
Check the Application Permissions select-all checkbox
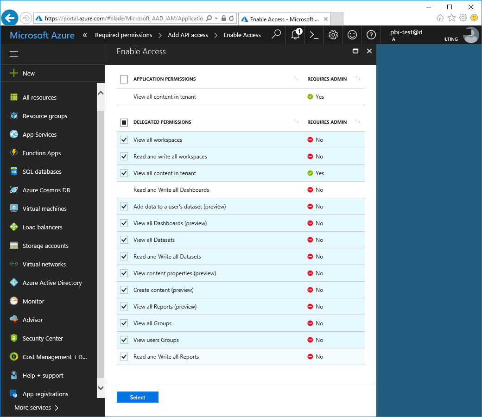[x=124, y=79]
